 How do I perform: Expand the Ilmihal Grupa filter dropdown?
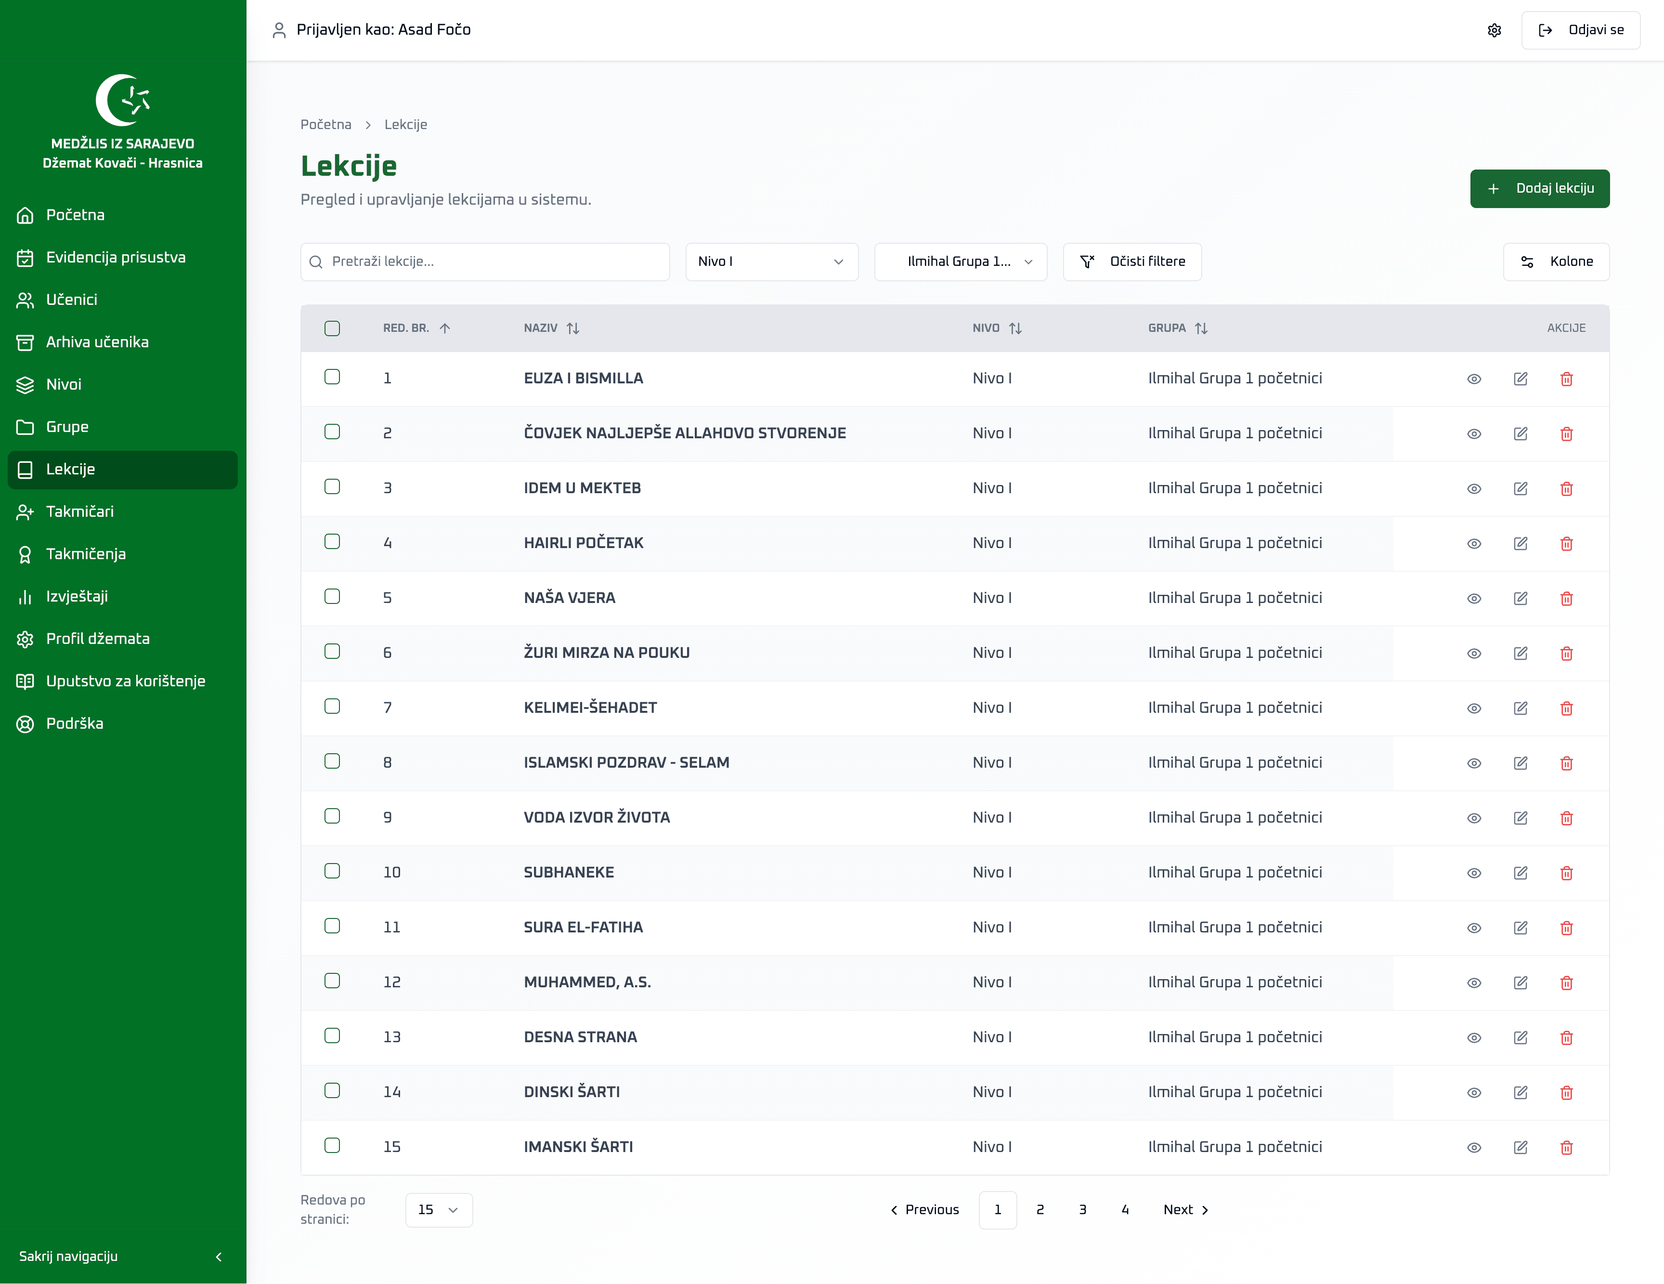tap(960, 262)
